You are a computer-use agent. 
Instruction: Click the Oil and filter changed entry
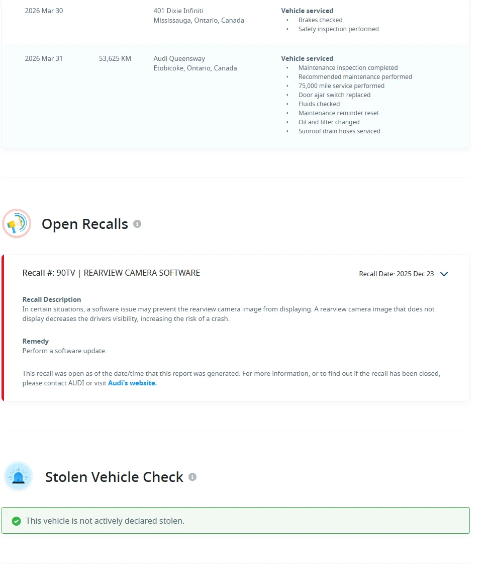coord(329,122)
